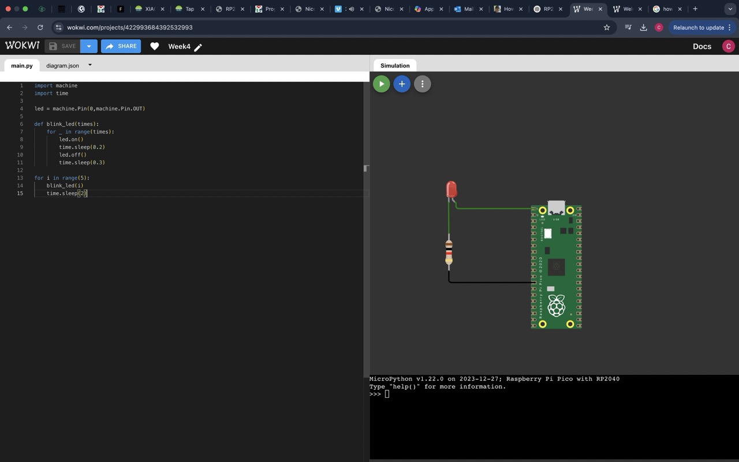Close the active Wokwi browser tab
Image resolution: width=739 pixels, height=462 pixels.
coord(600,9)
